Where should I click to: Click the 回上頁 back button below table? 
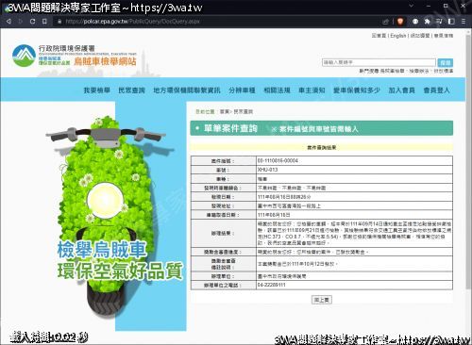[322, 300]
